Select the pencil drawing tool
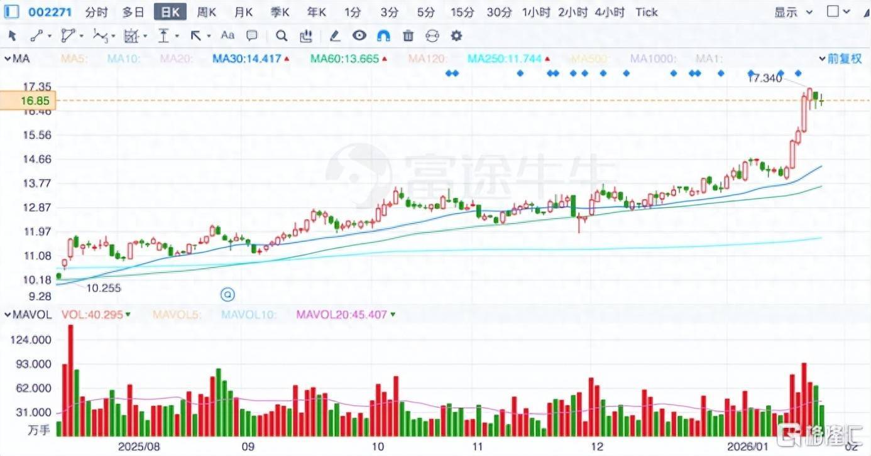 pyautogui.click(x=335, y=36)
